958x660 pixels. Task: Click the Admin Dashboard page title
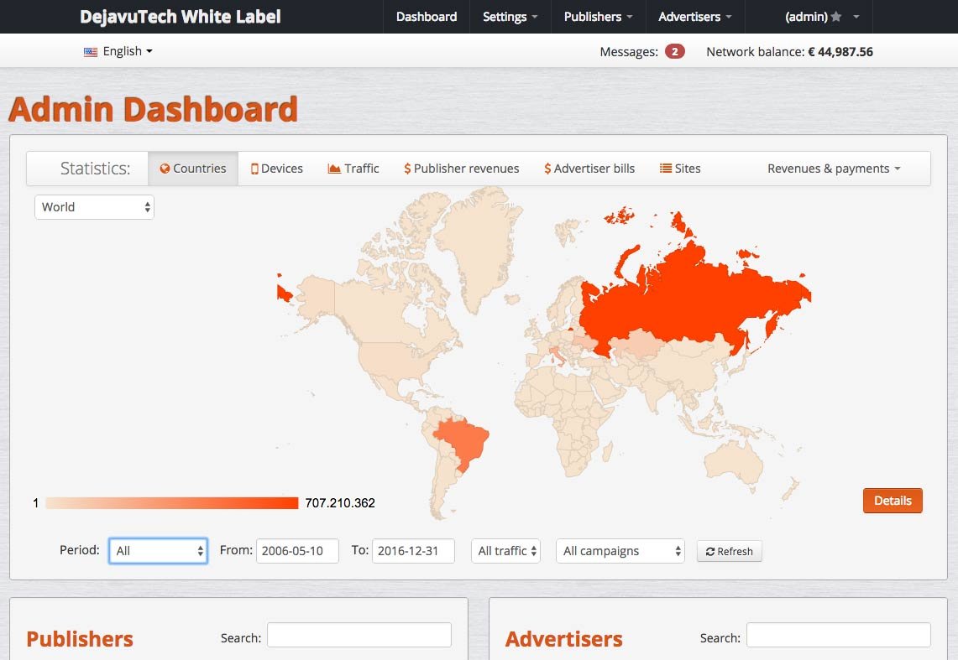[154, 109]
